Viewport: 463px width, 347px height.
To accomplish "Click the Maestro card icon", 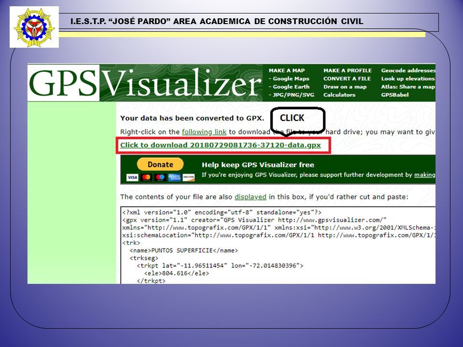I will [160, 177].
